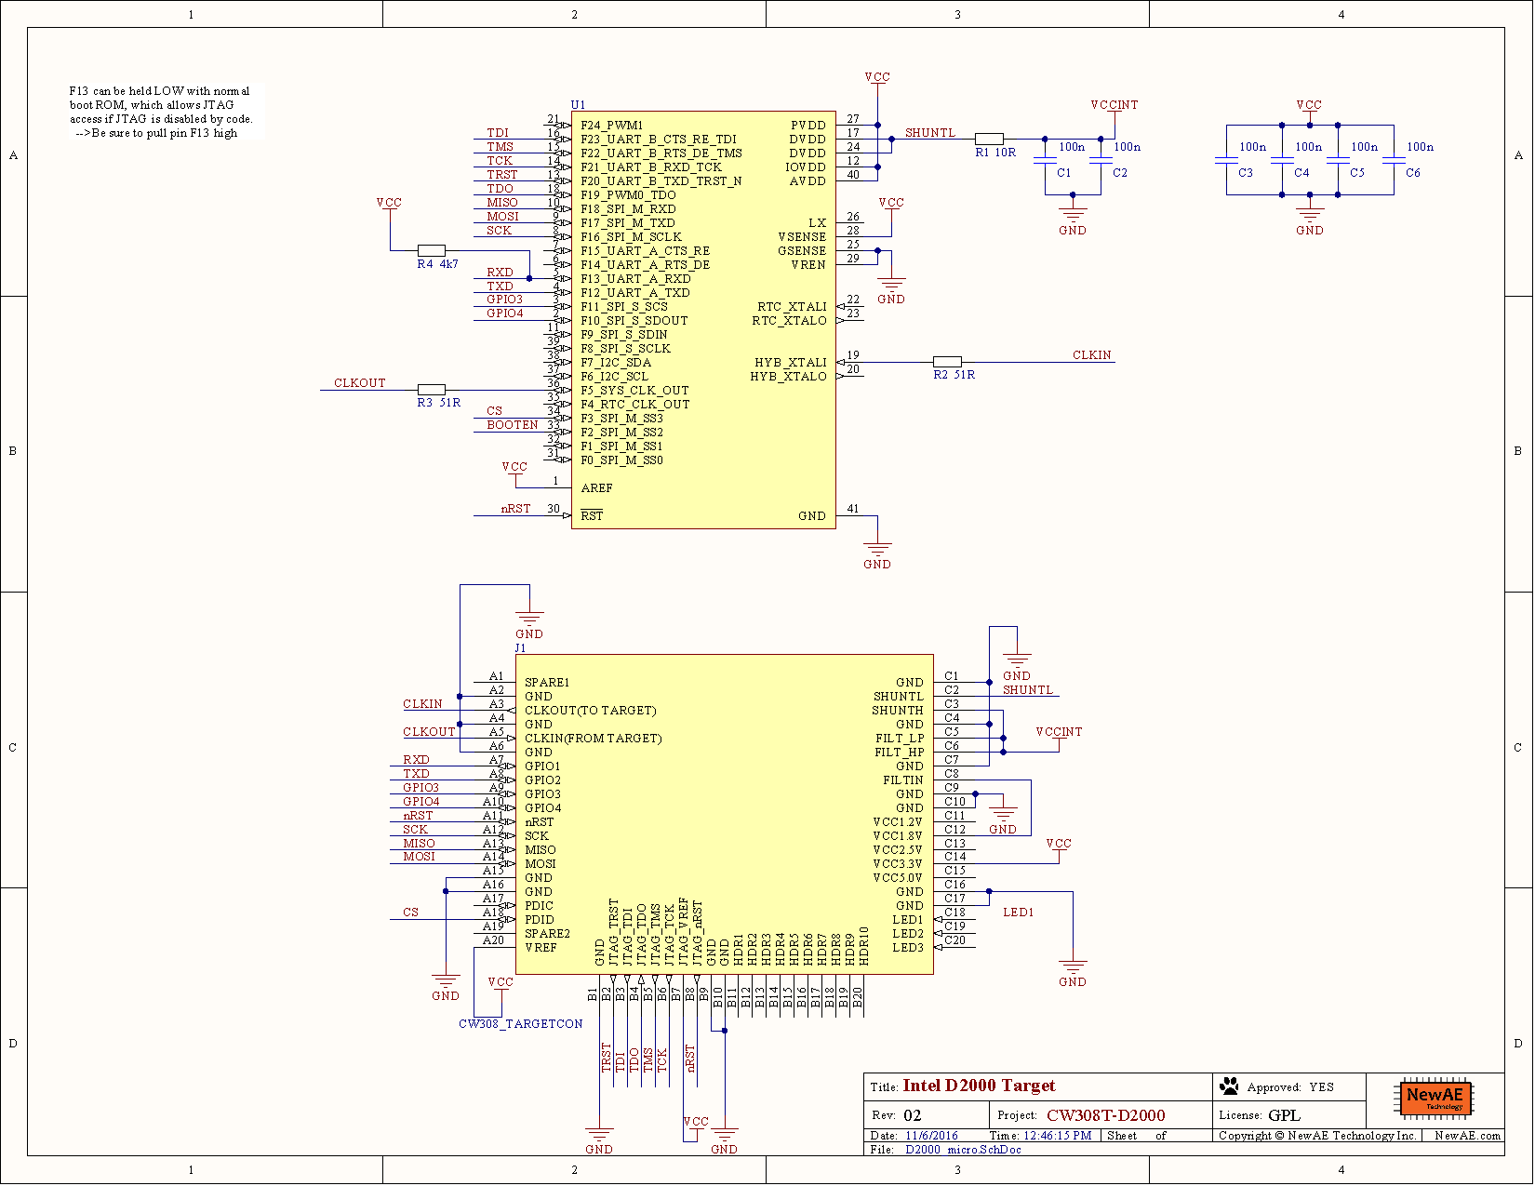Click the CLKOUT(TO TARGET) pin name on J1
The image size is (1535, 1186).
click(x=590, y=711)
